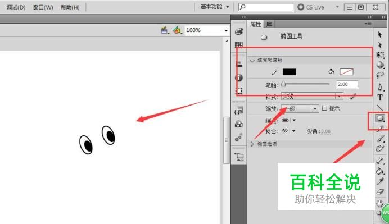Select the Pencil tool

pos(381,128)
